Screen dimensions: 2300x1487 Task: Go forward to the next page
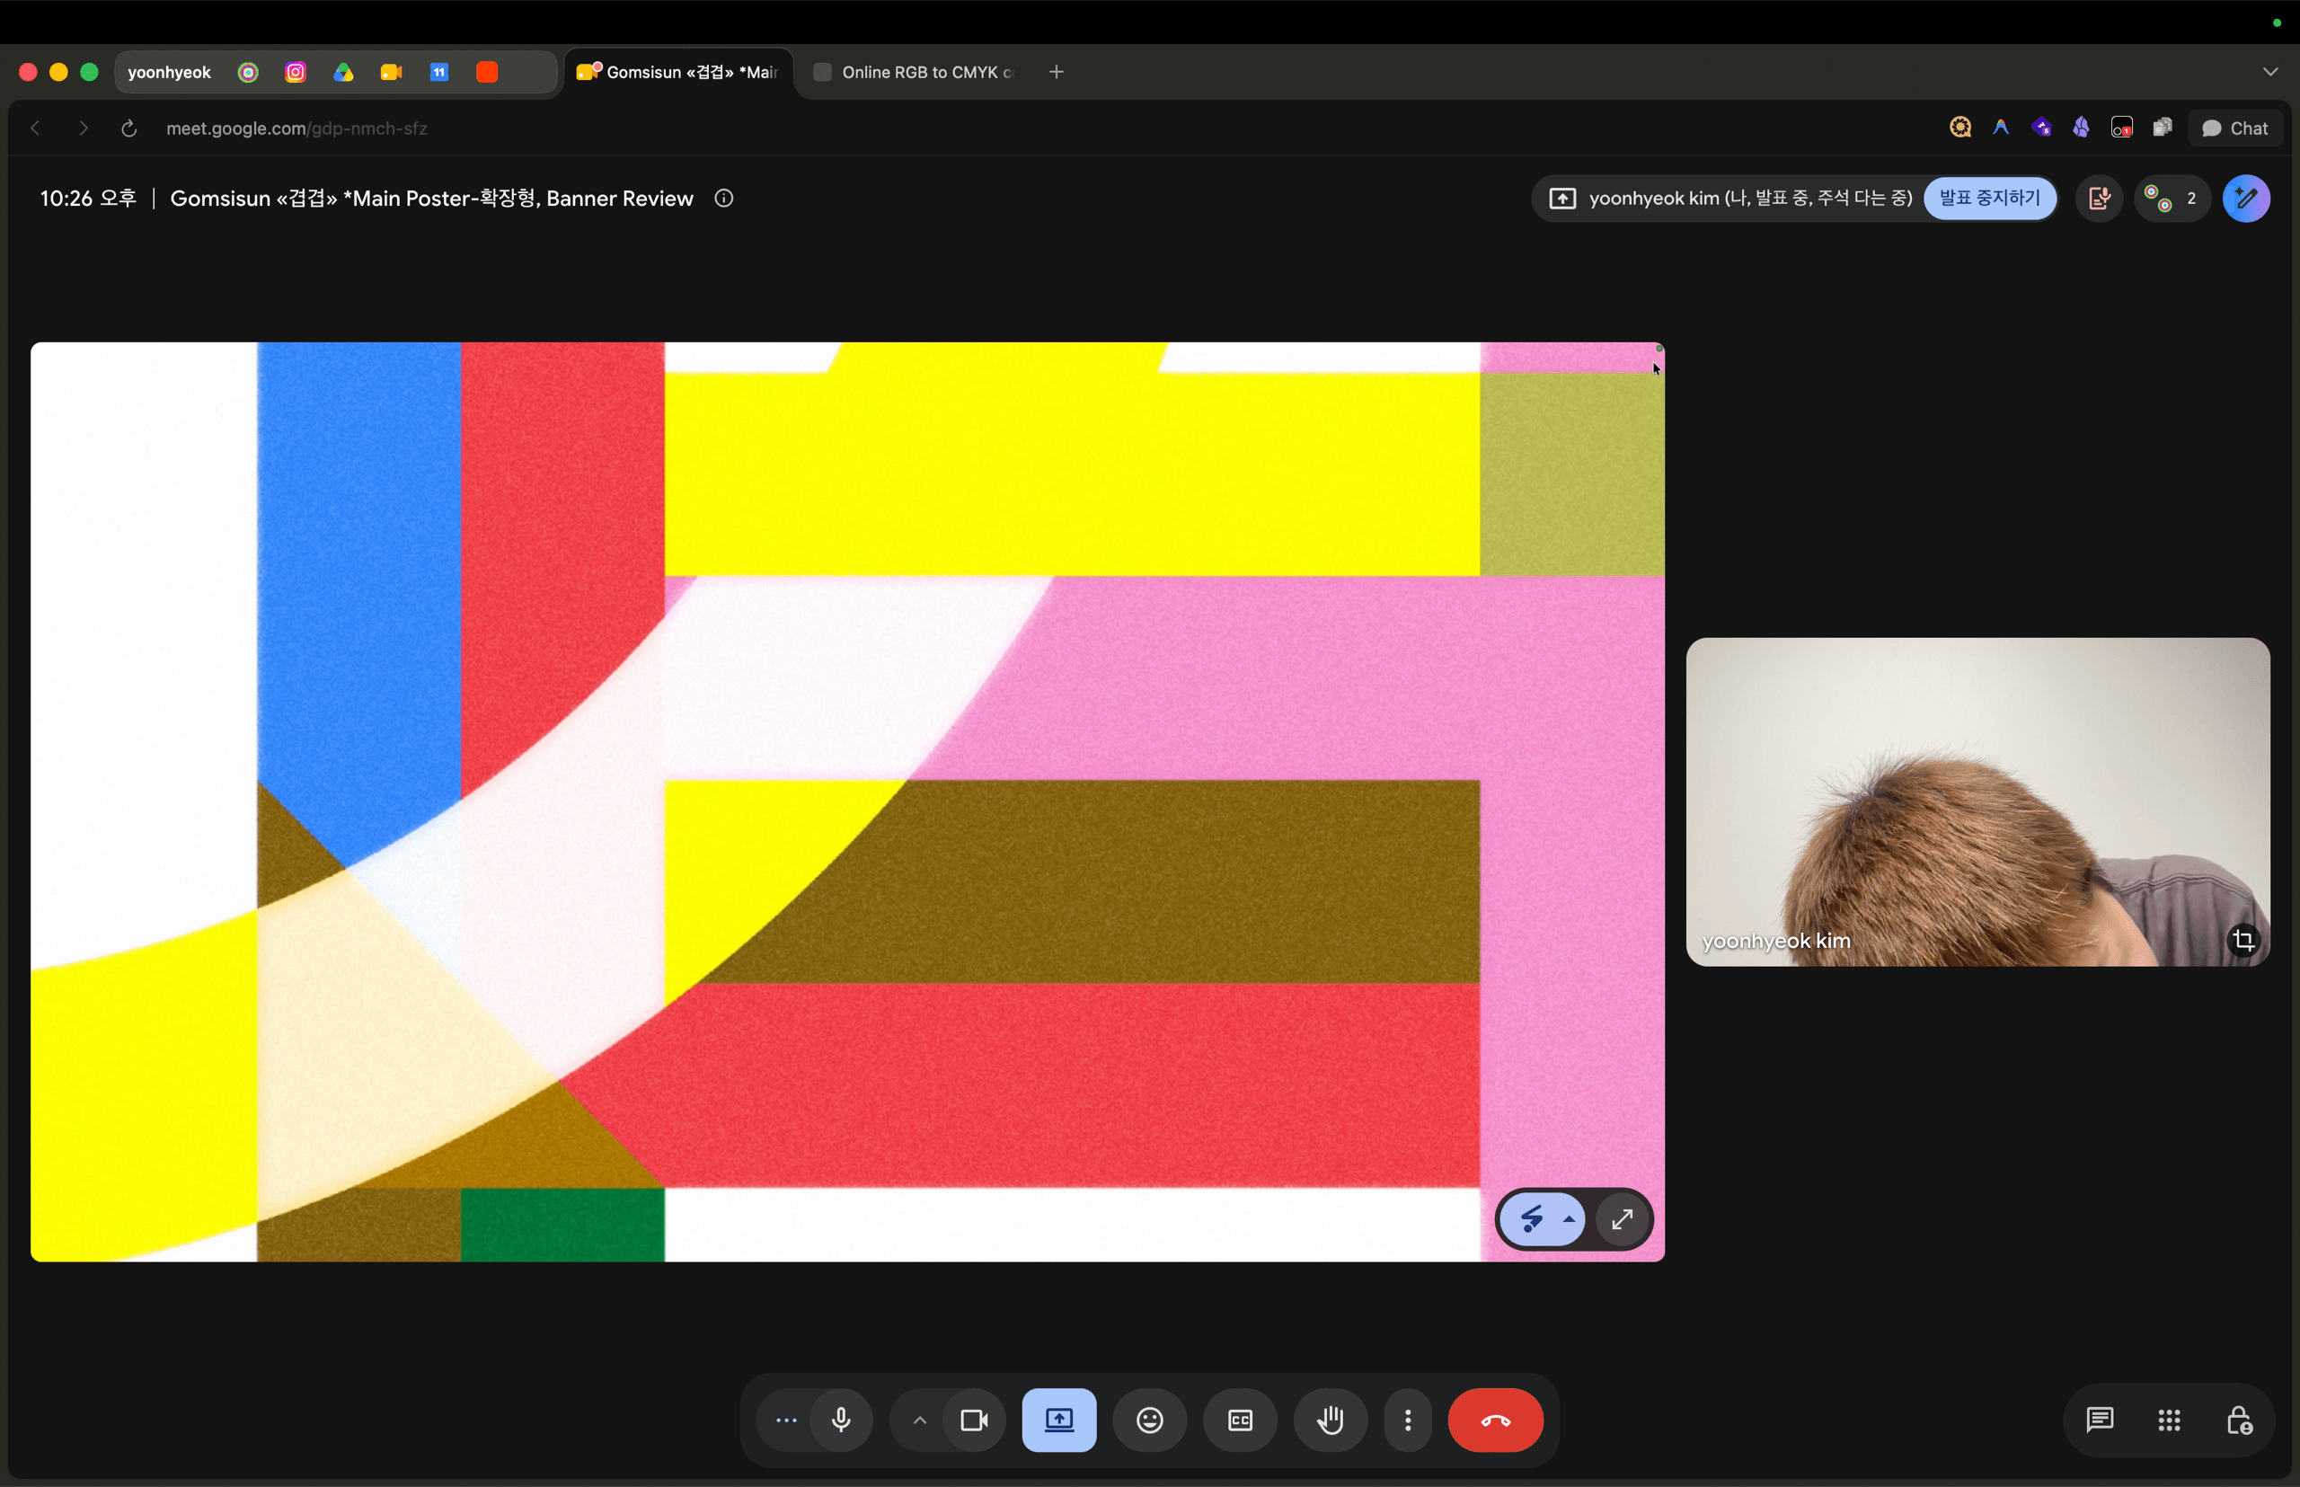coord(83,128)
